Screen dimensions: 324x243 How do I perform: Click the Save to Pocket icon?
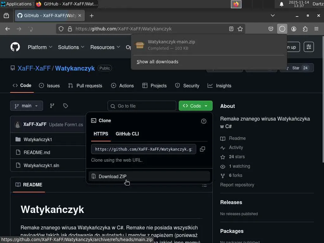271,29
